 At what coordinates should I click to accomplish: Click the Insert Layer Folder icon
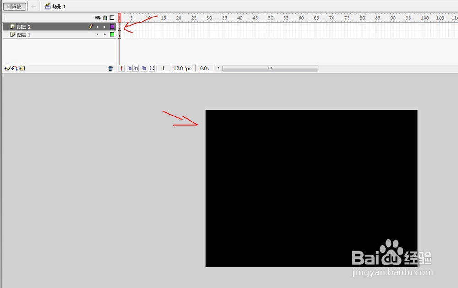22,68
